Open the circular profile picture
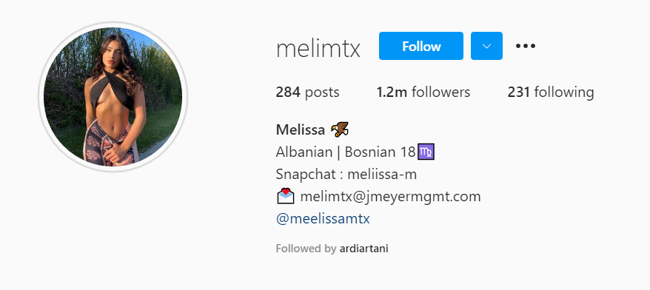The image size is (650, 290). coord(113,97)
